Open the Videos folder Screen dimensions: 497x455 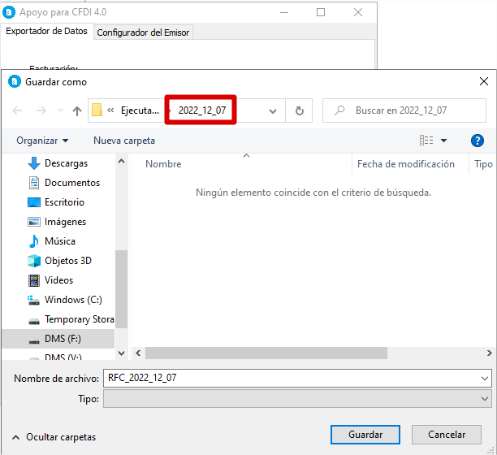coord(58,280)
